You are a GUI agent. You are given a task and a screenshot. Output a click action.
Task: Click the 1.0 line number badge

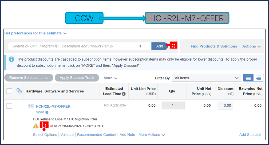click(x=31, y=106)
